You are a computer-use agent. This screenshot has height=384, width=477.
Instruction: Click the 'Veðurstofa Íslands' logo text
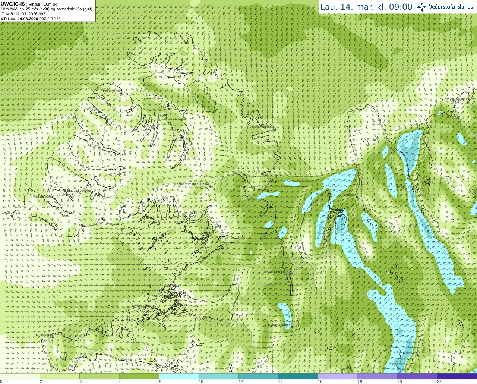(x=451, y=7)
